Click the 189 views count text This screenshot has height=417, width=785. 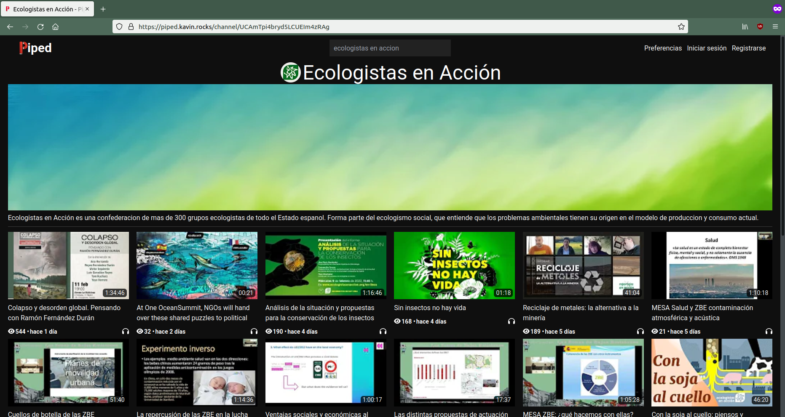(x=535, y=332)
